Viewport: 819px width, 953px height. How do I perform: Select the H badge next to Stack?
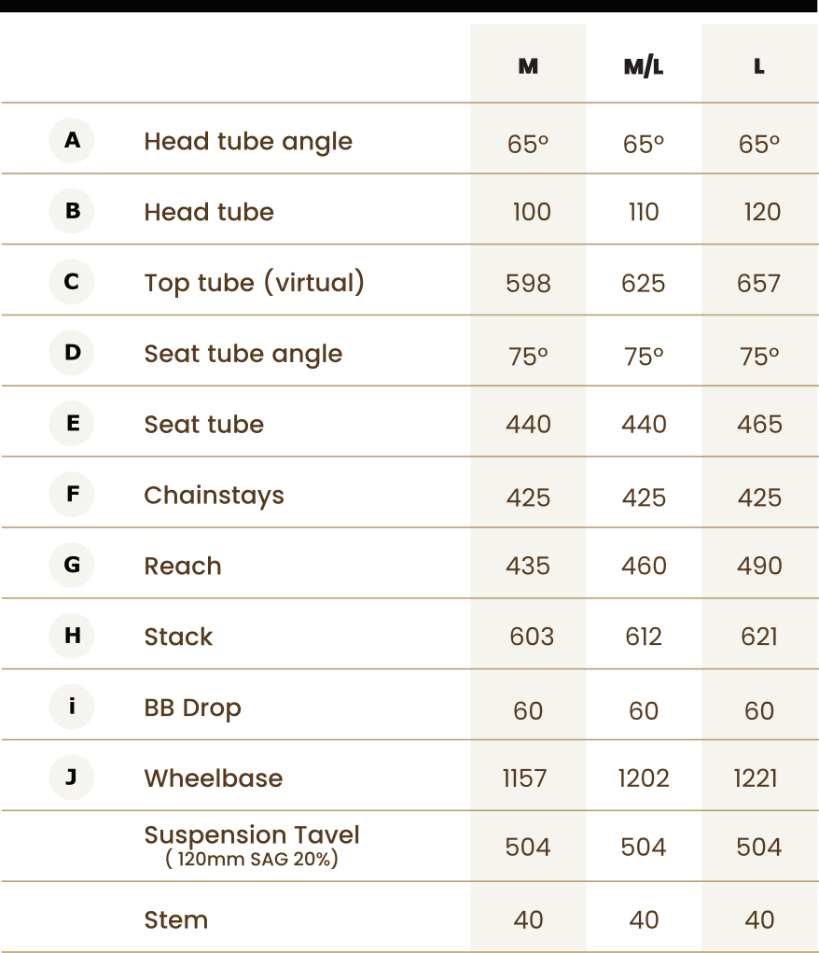(x=72, y=636)
